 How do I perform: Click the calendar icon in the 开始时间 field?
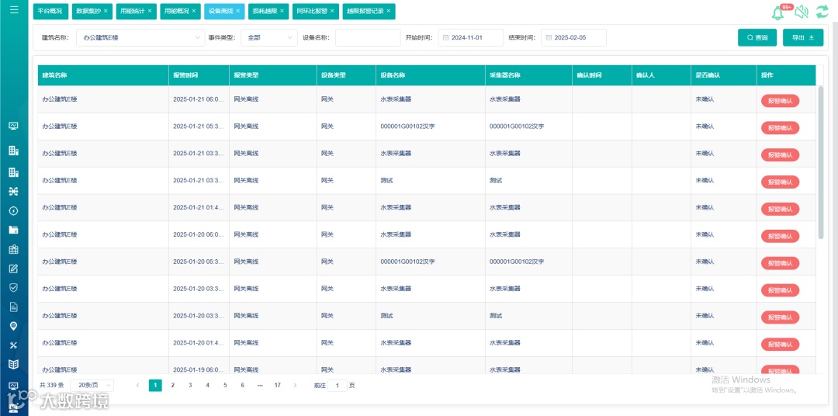[445, 38]
